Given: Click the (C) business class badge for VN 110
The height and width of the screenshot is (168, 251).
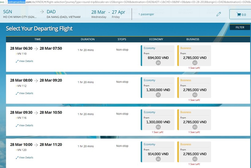Looking at the screenshot, I should click(194, 63).
